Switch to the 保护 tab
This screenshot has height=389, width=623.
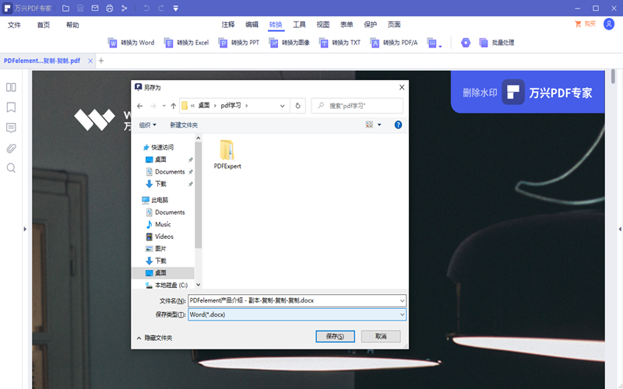coord(371,25)
